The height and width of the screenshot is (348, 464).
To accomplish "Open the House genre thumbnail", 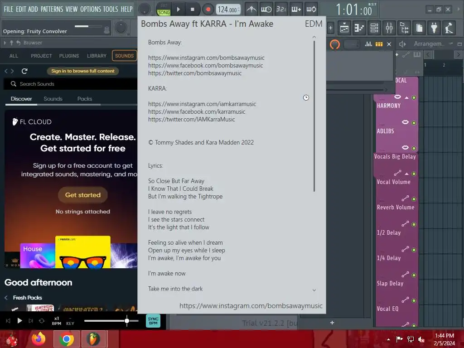I will (38, 256).
